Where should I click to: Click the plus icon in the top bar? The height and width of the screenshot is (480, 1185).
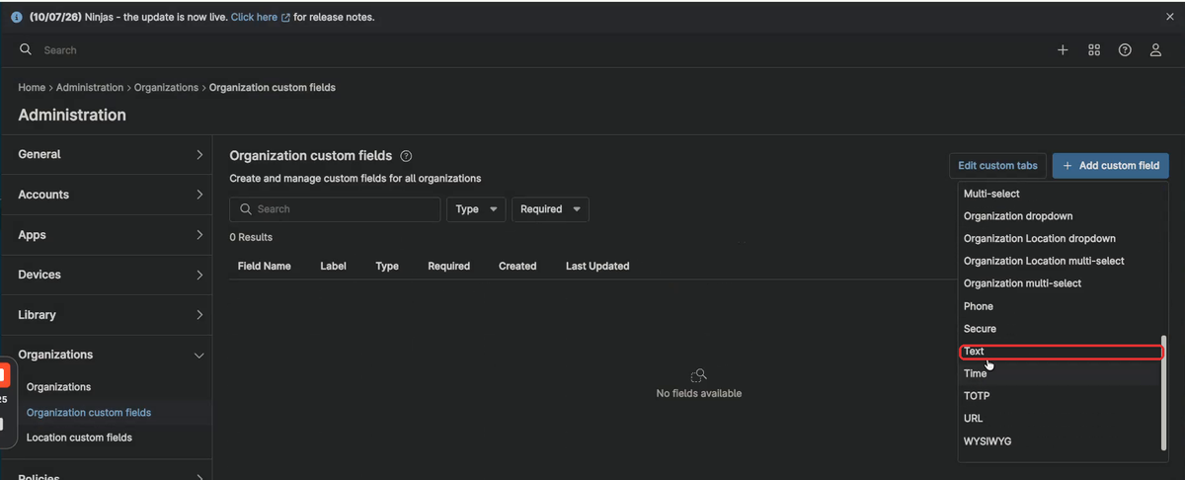click(x=1063, y=50)
